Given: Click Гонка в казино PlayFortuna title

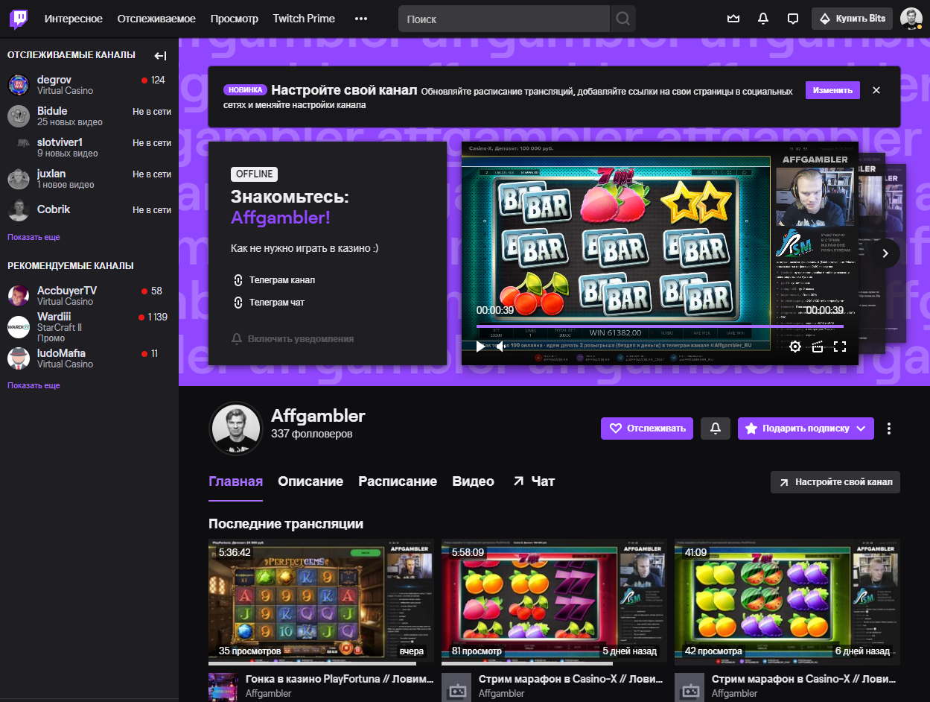Looking at the screenshot, I should [x=339, y=680].
